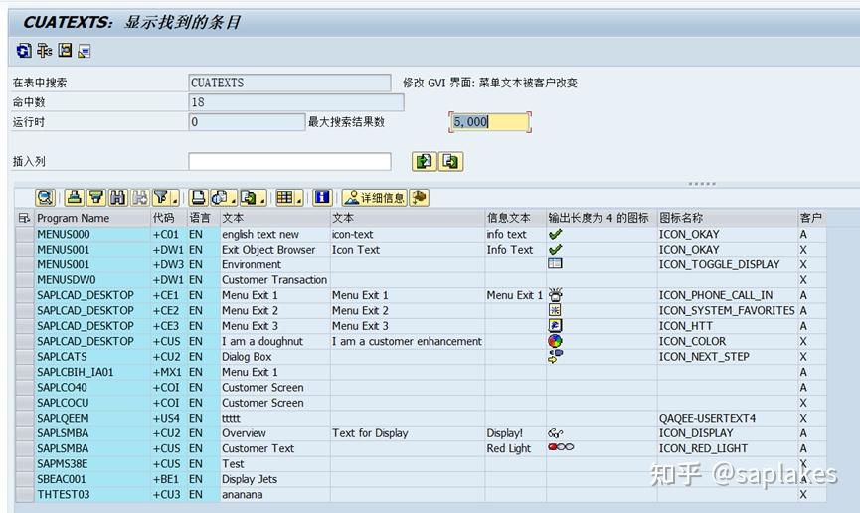Click the 'I am a doughnut' text cell
The width and height of the screenshot is (860, 513).
(274, 341)
